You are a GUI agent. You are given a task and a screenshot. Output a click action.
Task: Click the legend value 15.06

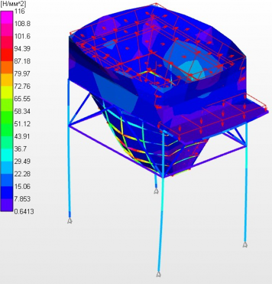click(22, 186)
